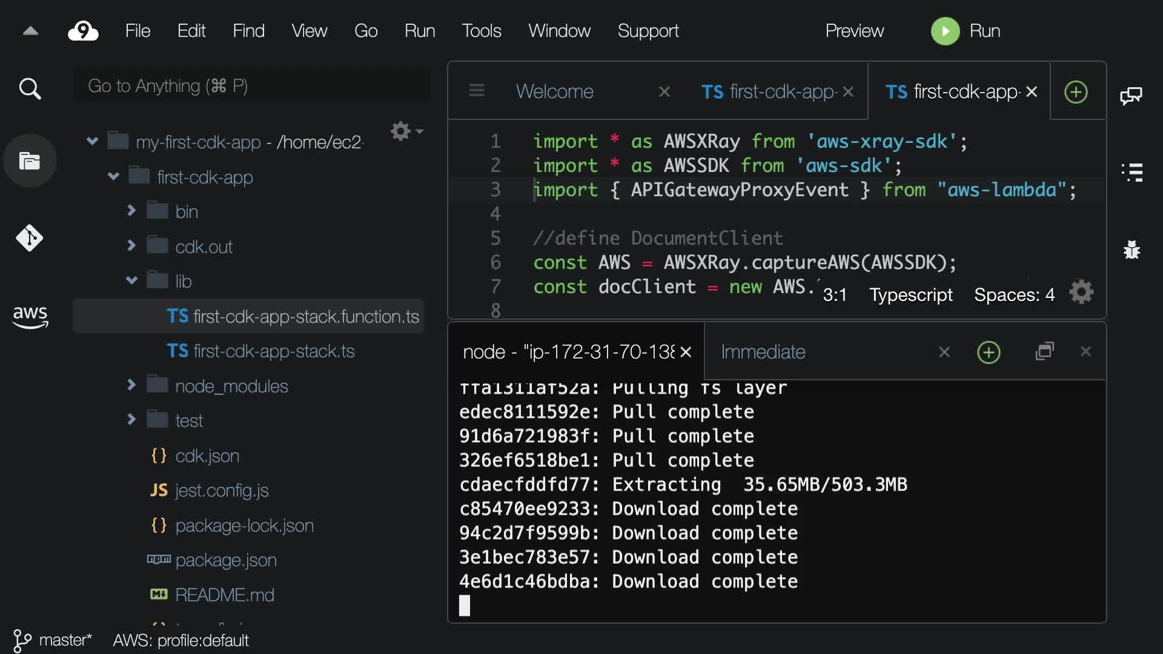Collapse the lib folder

point(131,280)
